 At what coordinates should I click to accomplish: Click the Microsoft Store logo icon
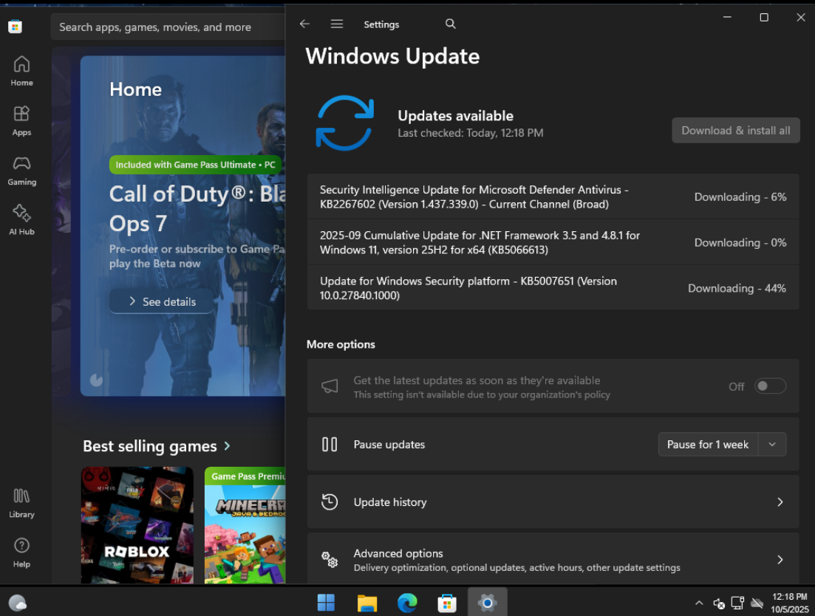pyautogui.click(x=15, y=27)
